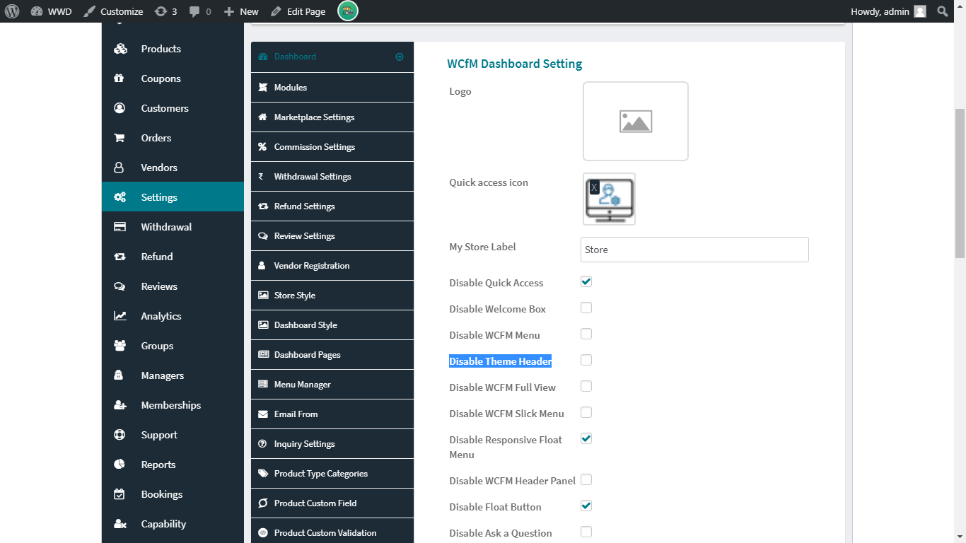Click the Vendors person icon
Image resolution: width=966 pixels, height=543 pixels.
(x=120, y=168)
